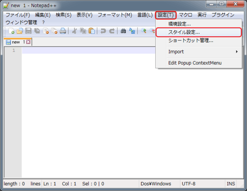Expand the Import submenu
The width and height of the screenshot is (247, 191).
pyautogui.click(x=199, y=52)
